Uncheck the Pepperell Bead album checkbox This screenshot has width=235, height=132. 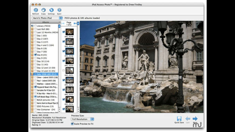click(x=35, y=87)
